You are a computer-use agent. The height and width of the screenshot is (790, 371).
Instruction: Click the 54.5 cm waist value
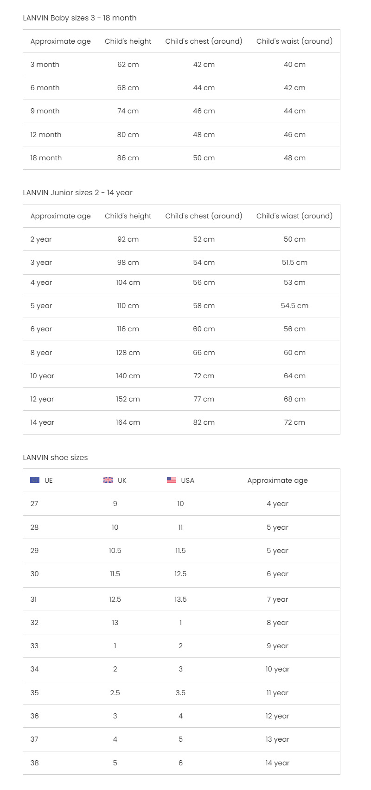coord(294,306)
